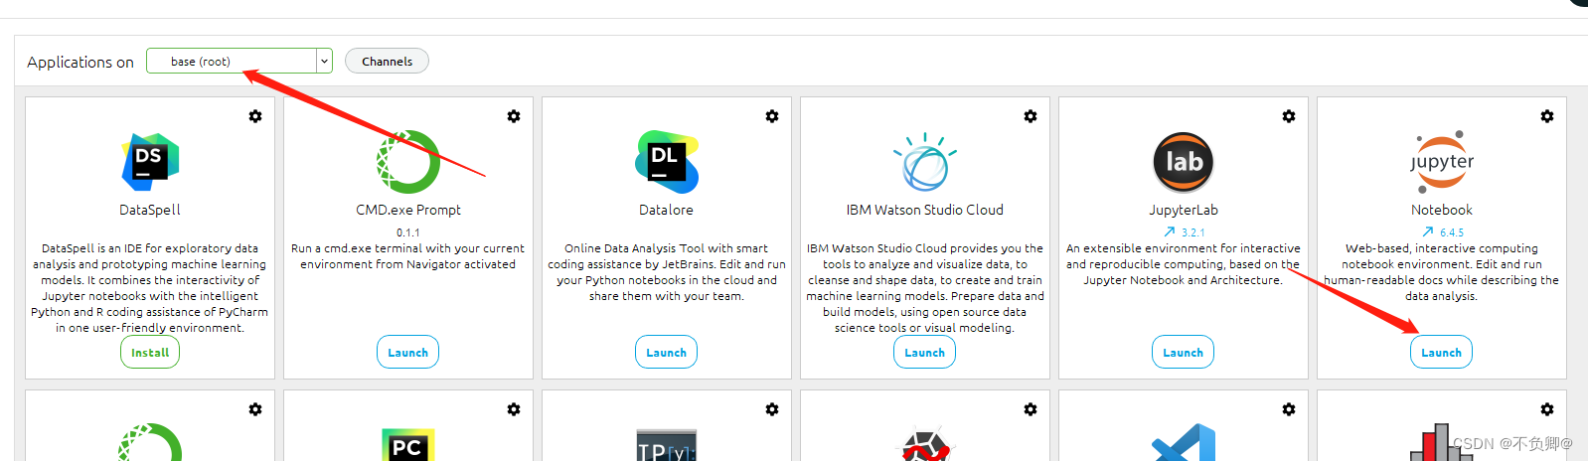Click the PyCharm PC icon in second row
Screen dimensions: 1588x461
408,445
